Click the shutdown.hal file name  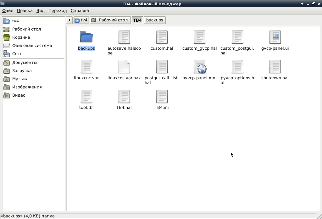pos(275,78)
